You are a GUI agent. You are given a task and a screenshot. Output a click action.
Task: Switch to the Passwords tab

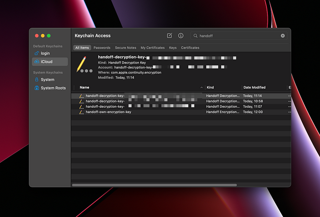[102, 48]
